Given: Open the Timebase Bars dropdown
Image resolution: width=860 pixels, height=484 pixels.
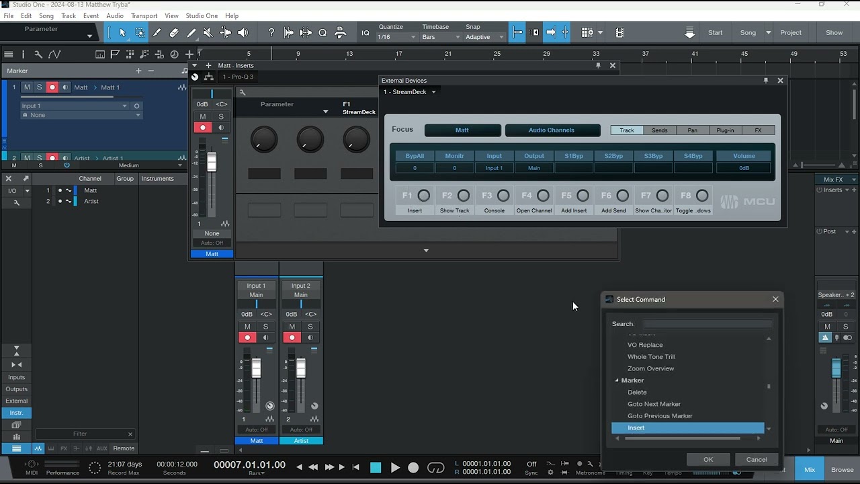Looking at the screenshot, I should [441, 37].
